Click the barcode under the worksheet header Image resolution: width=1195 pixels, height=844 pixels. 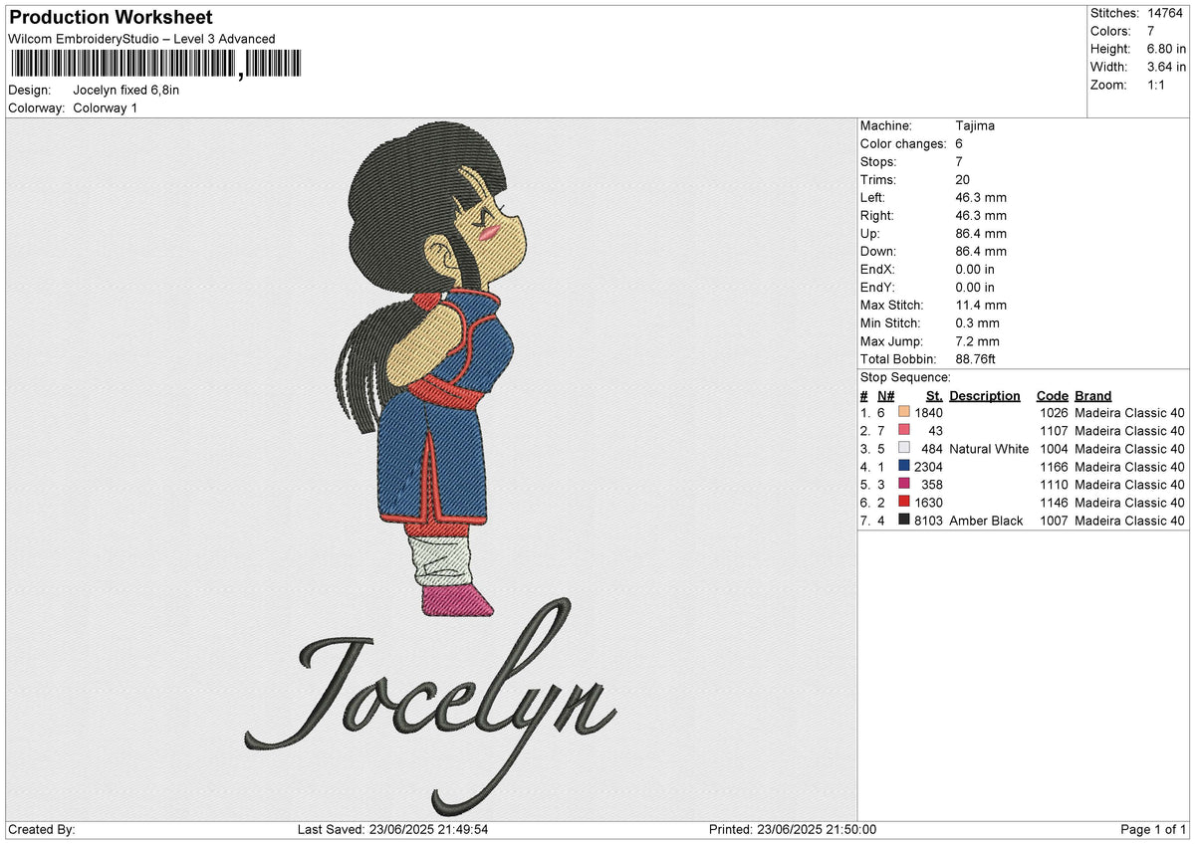pyautogui.click(x=154, y=65)
